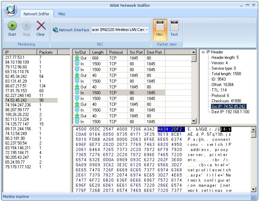Select the highlighted IP 74.52.45.242
This screenshot has width=260, height=202.
pos(31,100)
